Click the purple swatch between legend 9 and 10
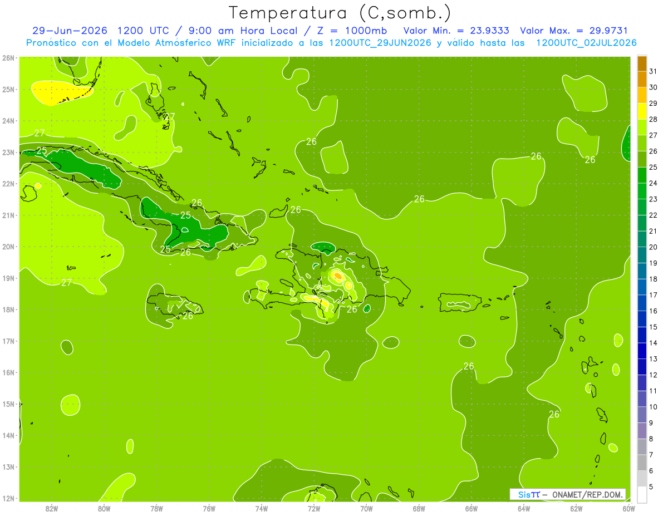This screenshot has width=668, height=516. [642, 414]
